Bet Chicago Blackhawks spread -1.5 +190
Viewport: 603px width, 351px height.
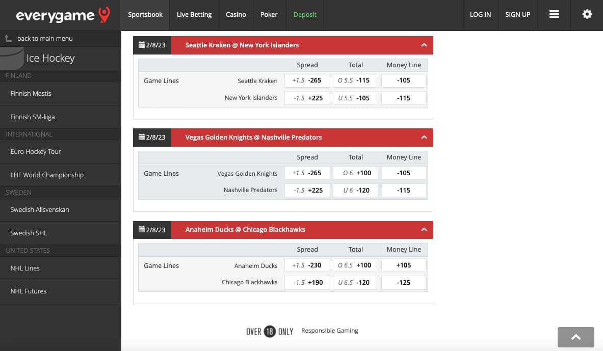(x=307, y=283)
